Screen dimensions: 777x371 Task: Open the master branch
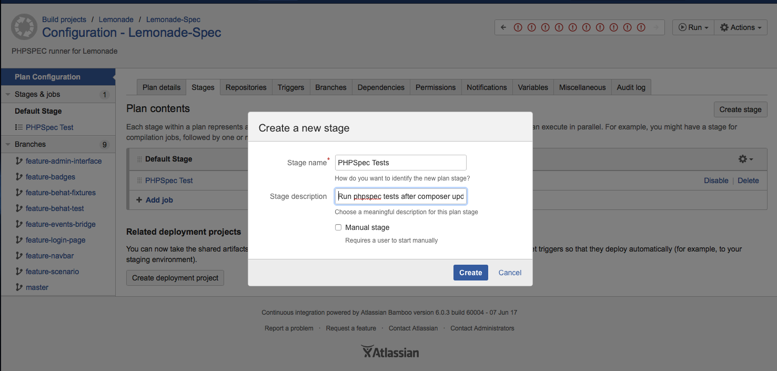tap(37, 287)
